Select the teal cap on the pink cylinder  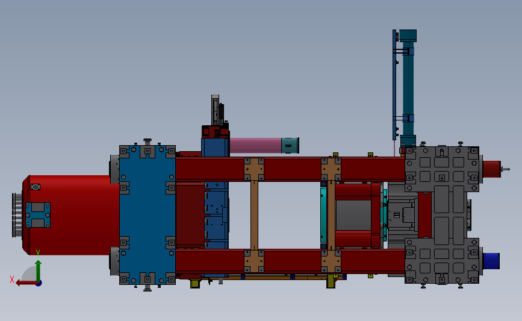point(290,146)
